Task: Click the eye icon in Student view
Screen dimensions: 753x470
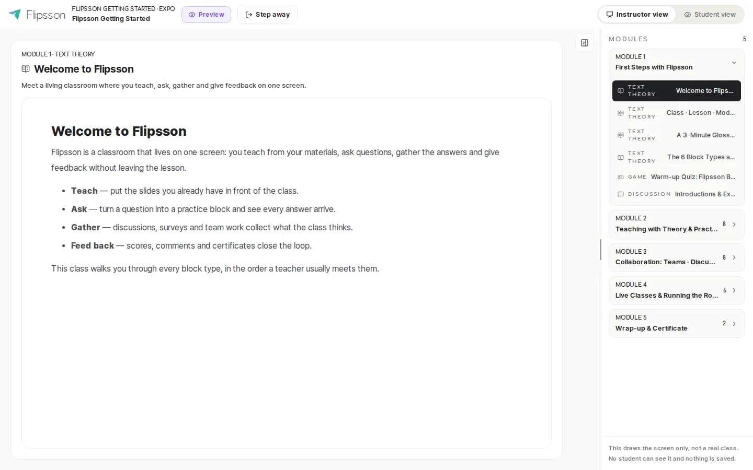Action: click(x=688, y=15)
